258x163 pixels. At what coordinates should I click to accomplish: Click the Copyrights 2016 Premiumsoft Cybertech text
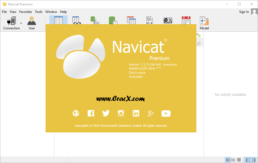pos(121,126)
